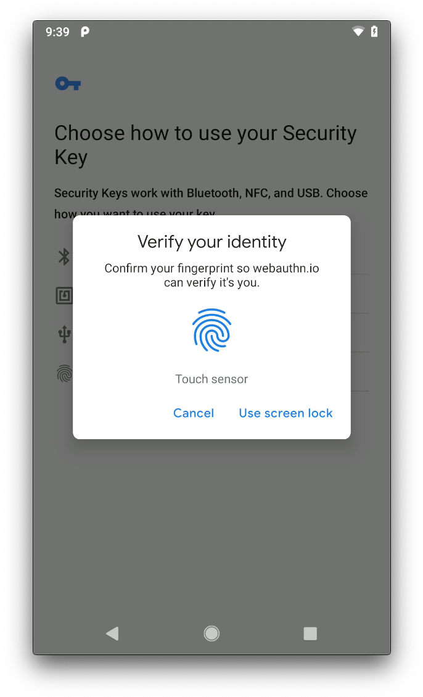This screenshot has width=423, height=697.
Task: Tap the Wi-Fi status icon
Action: pyautogui.click(x=358, y=31)
